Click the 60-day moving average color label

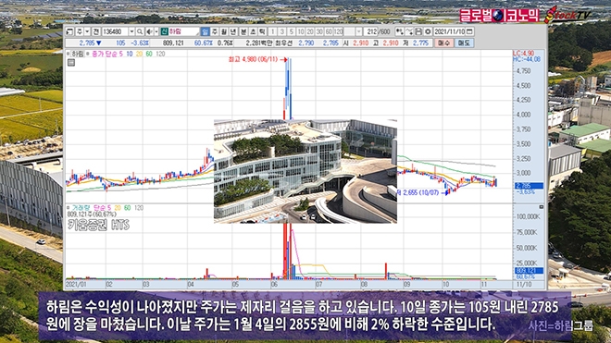pyautogui.click(x=149, y=54)
